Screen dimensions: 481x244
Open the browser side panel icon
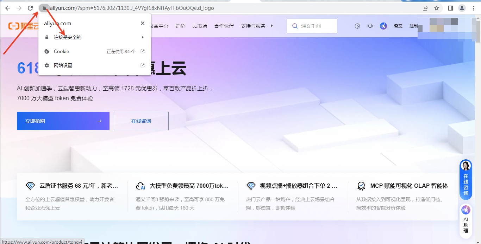[451, 8]
